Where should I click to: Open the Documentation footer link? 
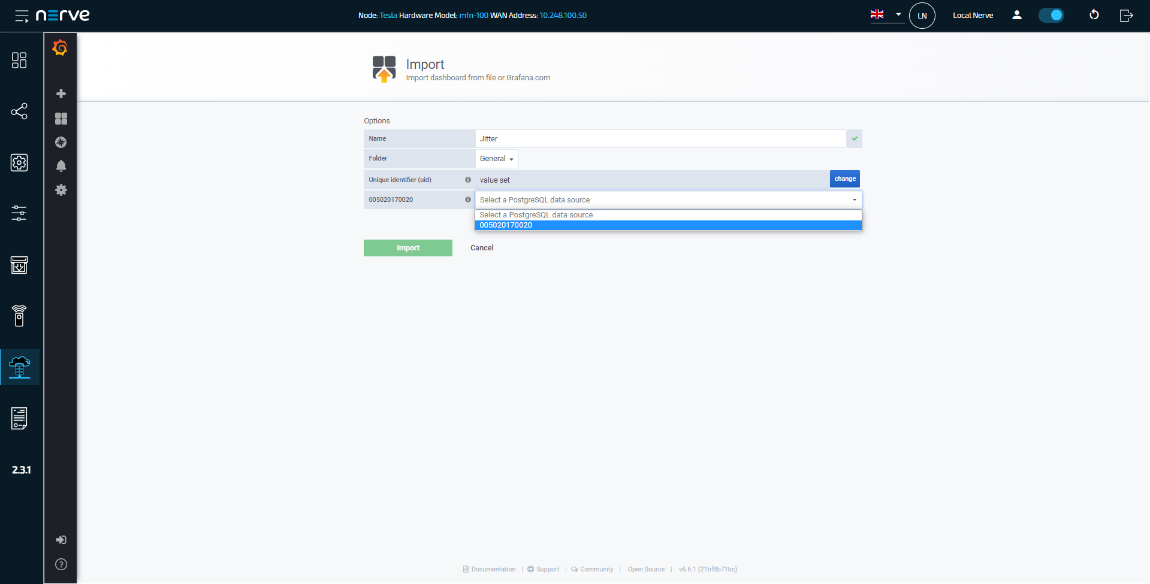(x=493, y=569)
